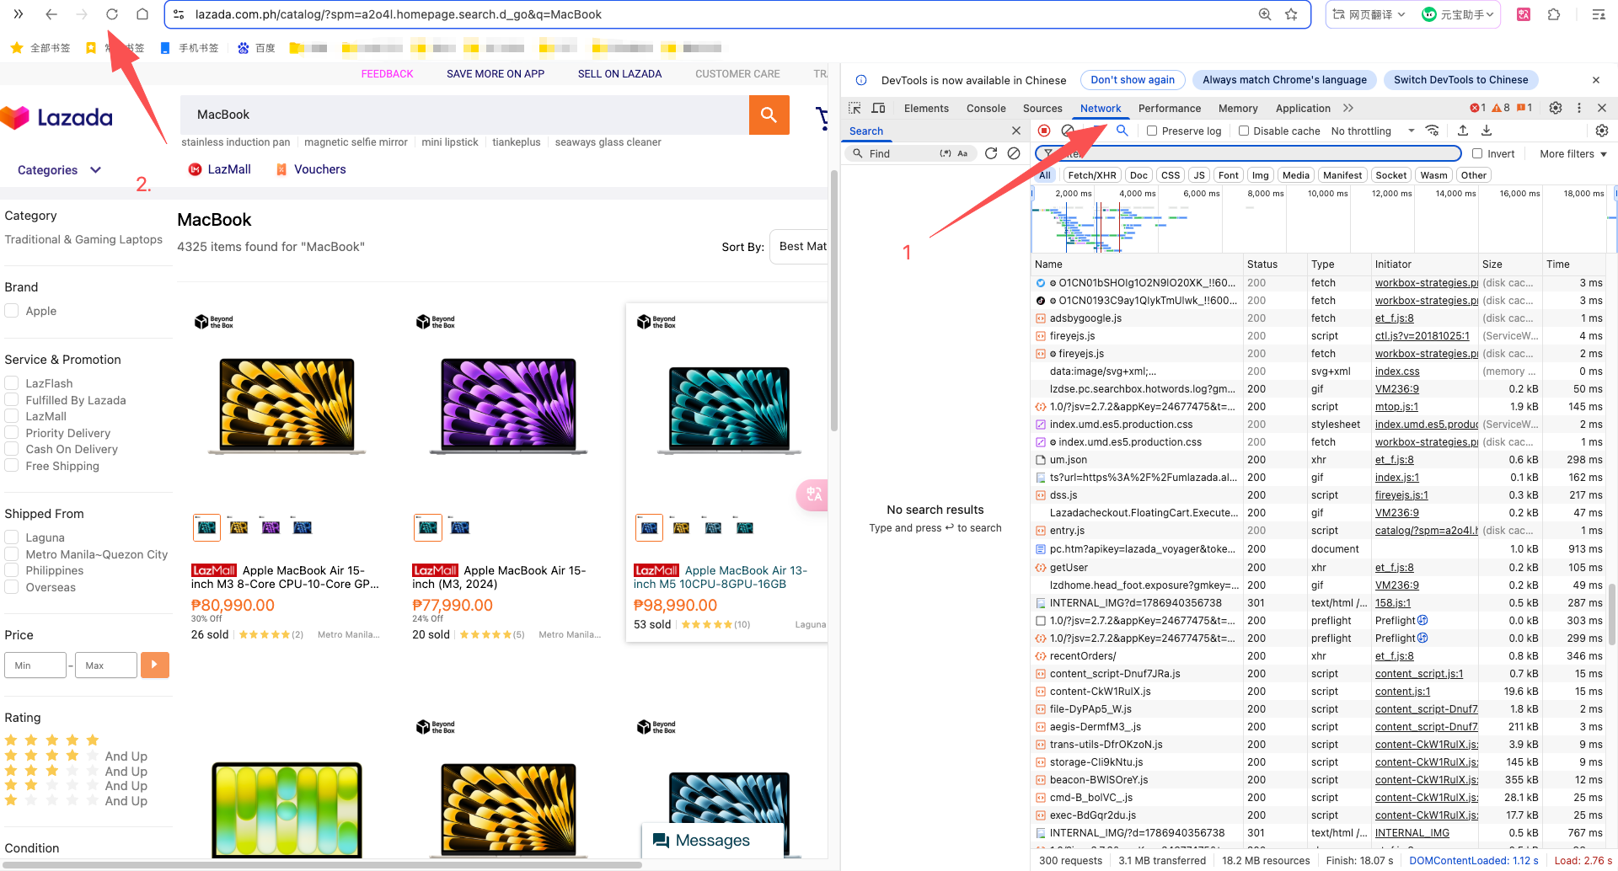Expand hidden browser toolbar chevron
The width and height of the screenshot is (1618, 871).
19,14
